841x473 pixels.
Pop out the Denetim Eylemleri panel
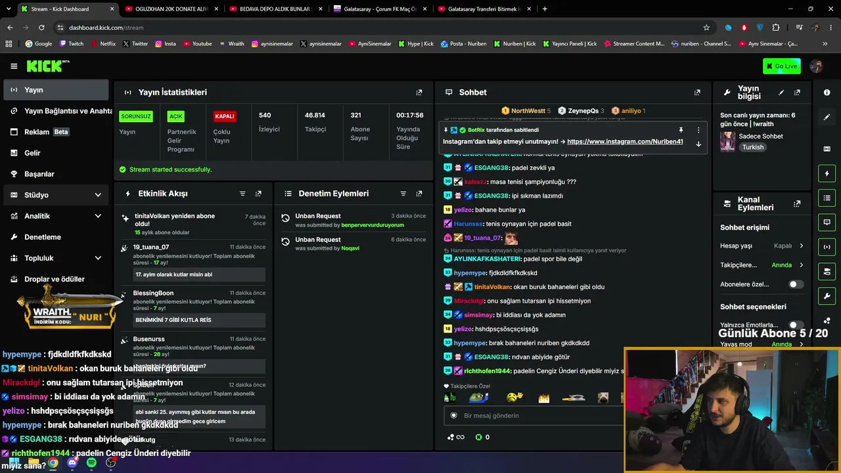[x=419, y=194]
